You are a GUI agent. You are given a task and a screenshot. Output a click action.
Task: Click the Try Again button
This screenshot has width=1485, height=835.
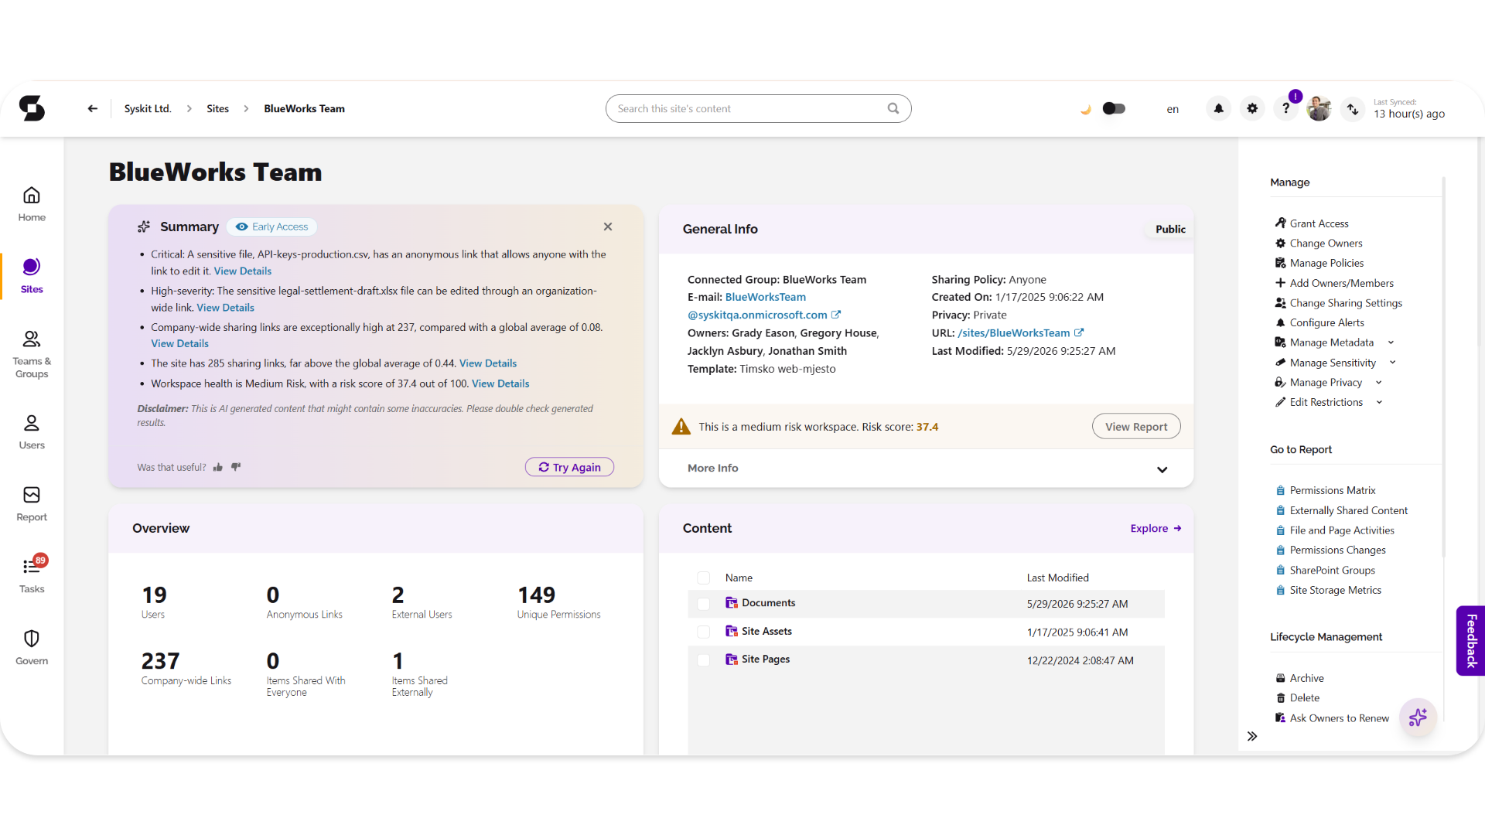click(x=569, y=467)
